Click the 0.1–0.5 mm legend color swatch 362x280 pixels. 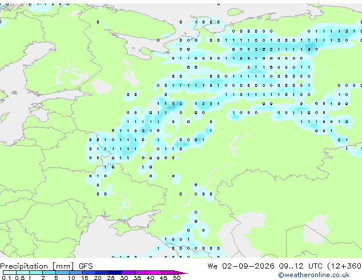(10, 273)
